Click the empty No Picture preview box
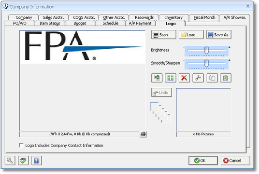The height and width of the screenshot is (174, 259). pos(203,110)
